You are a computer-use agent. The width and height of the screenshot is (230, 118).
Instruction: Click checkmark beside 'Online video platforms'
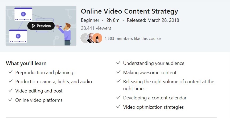point(11,100)
